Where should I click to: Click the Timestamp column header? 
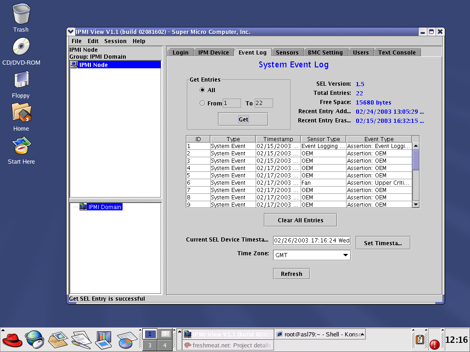(278, 139)
